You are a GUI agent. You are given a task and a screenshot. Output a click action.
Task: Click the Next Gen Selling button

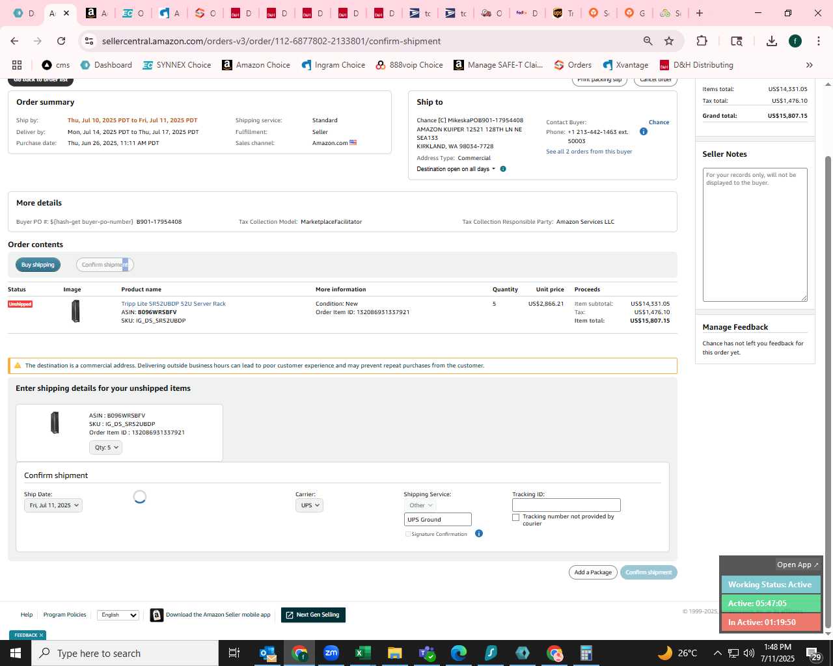tap(313, 615)
